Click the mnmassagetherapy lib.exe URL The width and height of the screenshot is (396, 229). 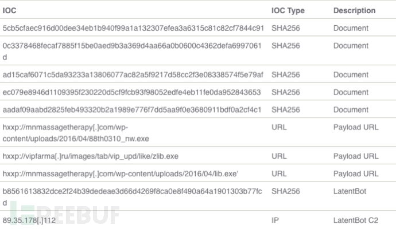tap(121, 174)
